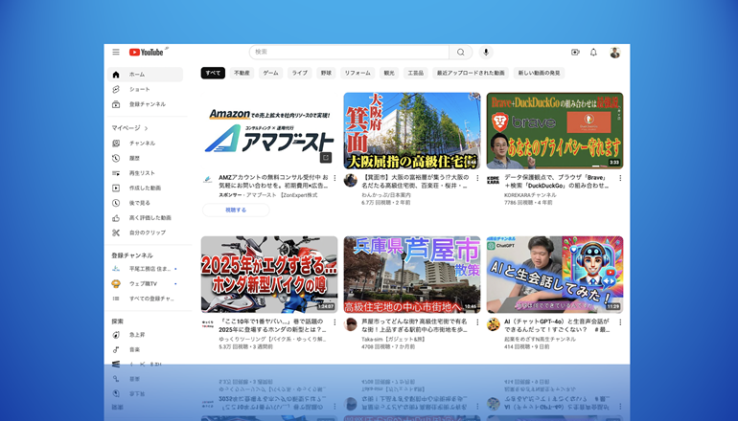Viewport: 738px width, 421px height.
Task: Open the create video icon
Action: 575,53
